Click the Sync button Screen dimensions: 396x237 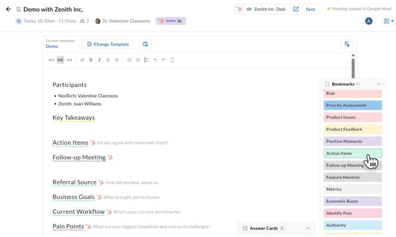[310, 9]
